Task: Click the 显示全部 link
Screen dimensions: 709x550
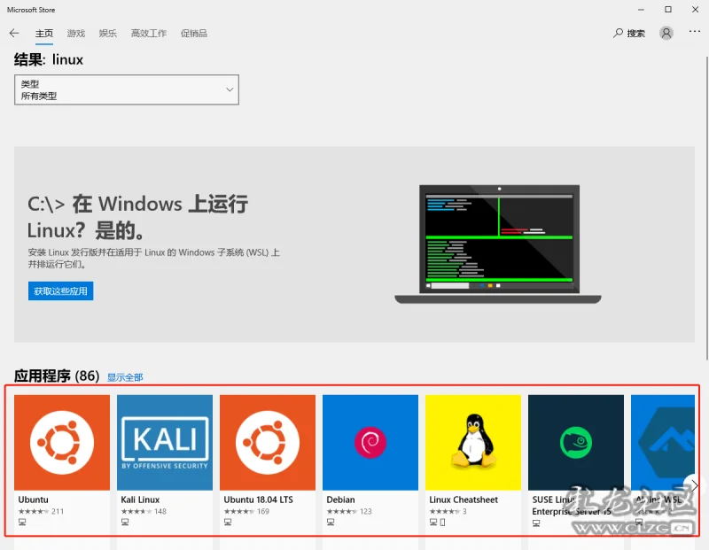Action: coord(125,377)
